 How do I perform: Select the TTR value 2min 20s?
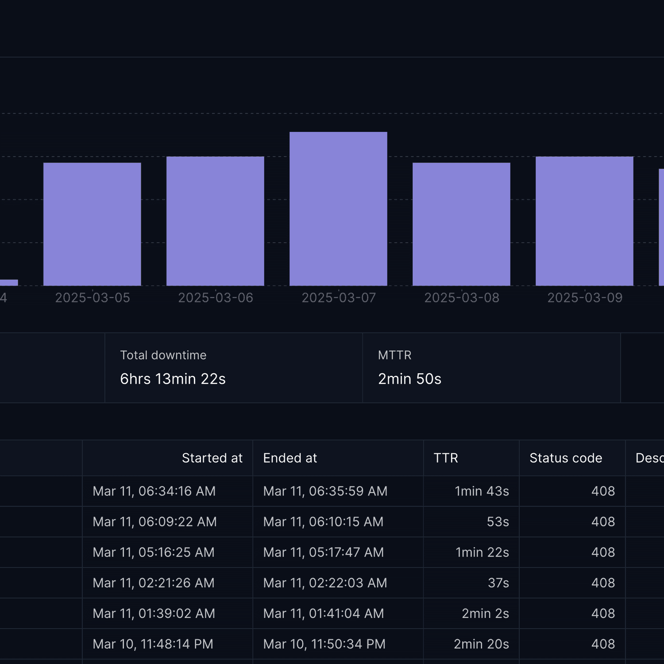point(482,644)
